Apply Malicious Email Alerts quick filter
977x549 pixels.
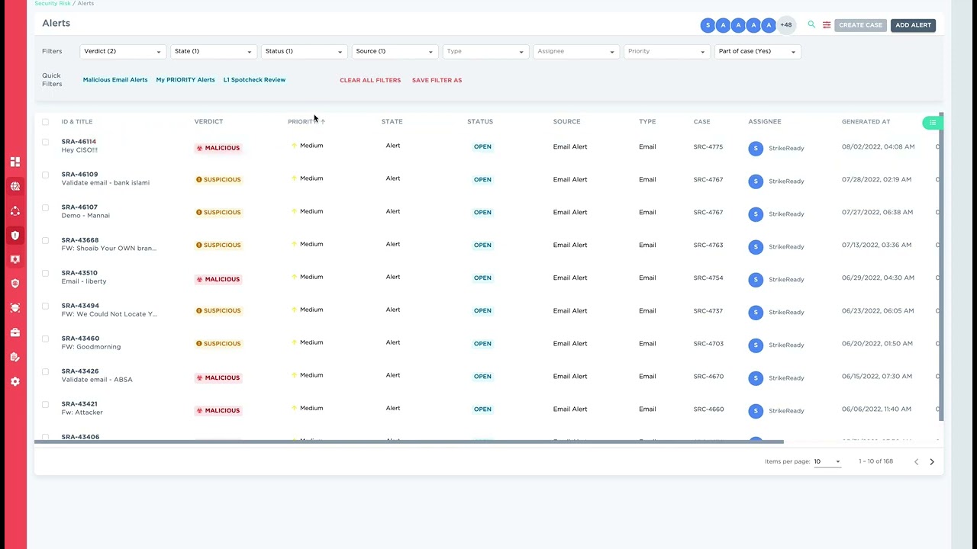click(x=115, y=79)
